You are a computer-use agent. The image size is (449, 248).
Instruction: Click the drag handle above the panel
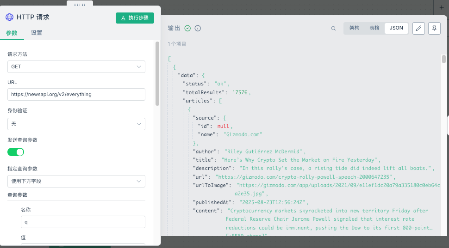tap(80, 4)
